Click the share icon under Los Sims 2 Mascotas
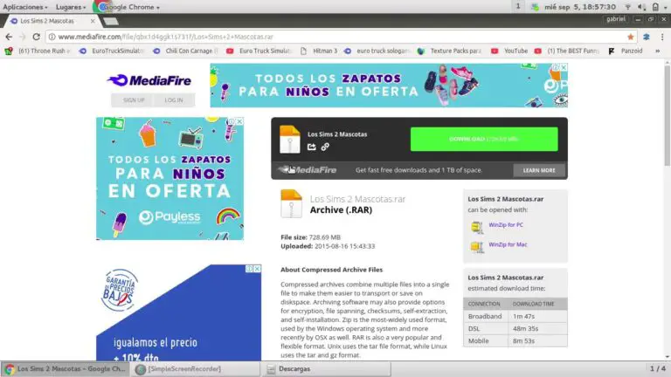 pos(312,147)
